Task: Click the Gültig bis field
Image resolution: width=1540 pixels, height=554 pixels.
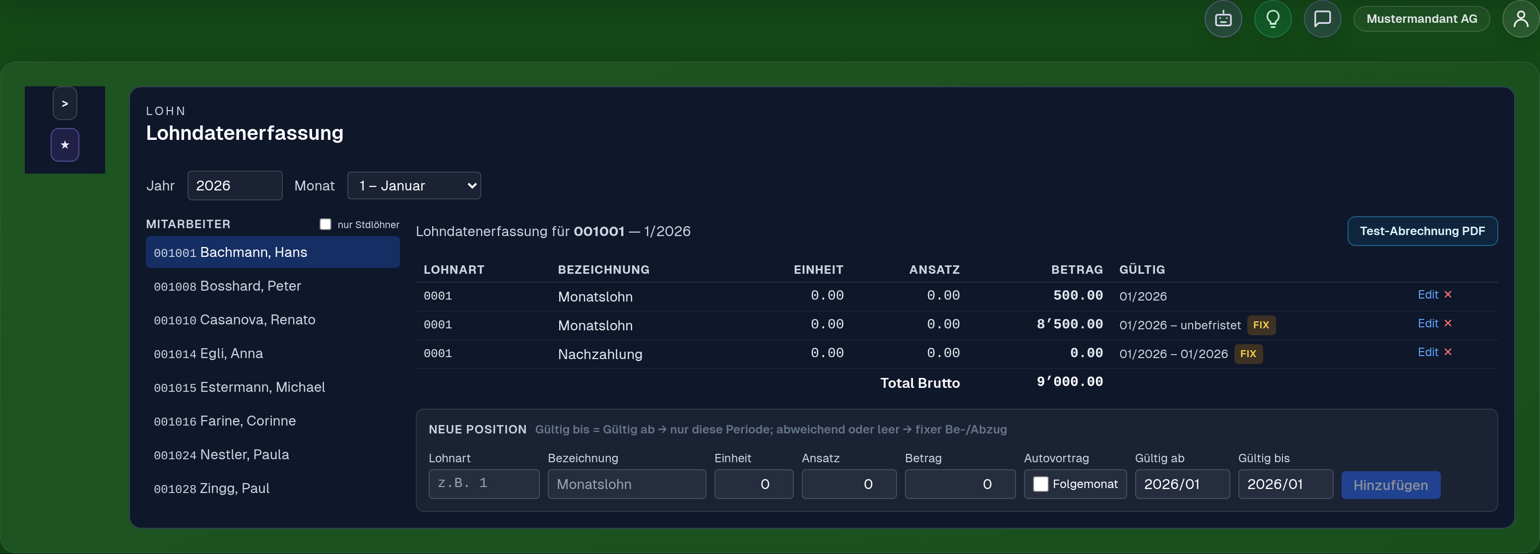Action: pos(1285,484)
